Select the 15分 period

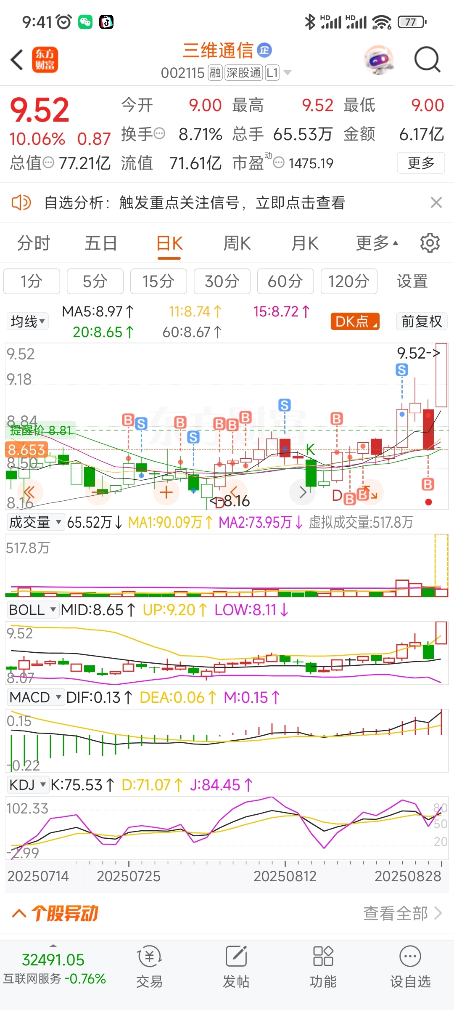pyautogui.click(x=158, y=281)
